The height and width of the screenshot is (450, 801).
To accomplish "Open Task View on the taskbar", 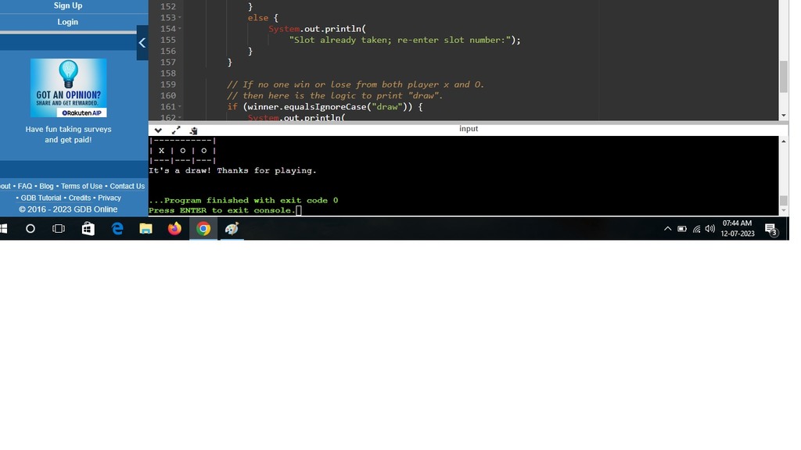I will 59,229.
